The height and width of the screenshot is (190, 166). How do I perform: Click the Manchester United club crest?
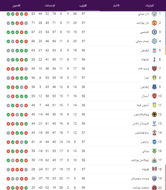154,23
